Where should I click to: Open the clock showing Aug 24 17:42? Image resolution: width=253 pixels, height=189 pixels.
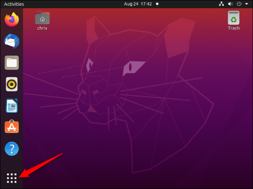click(x=138, y=4)
